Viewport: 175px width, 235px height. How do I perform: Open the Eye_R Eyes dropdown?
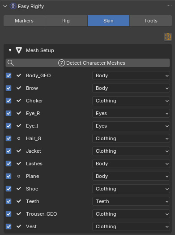(x=131, y=113)
